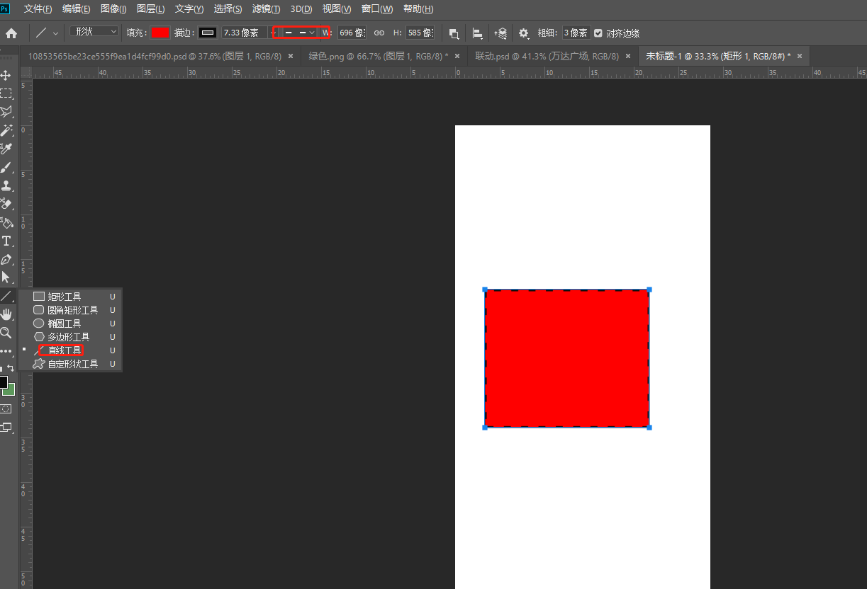
Task: Select the Clone Stamp tool
Action: tap(6, 186)
